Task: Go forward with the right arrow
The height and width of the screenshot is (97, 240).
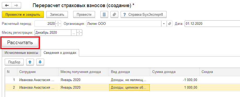Action: 16,5
